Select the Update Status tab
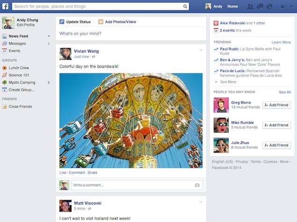 coord(75,22)
